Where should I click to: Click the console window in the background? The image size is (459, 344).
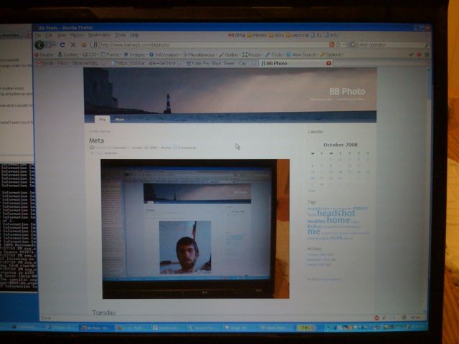(18, 226)
